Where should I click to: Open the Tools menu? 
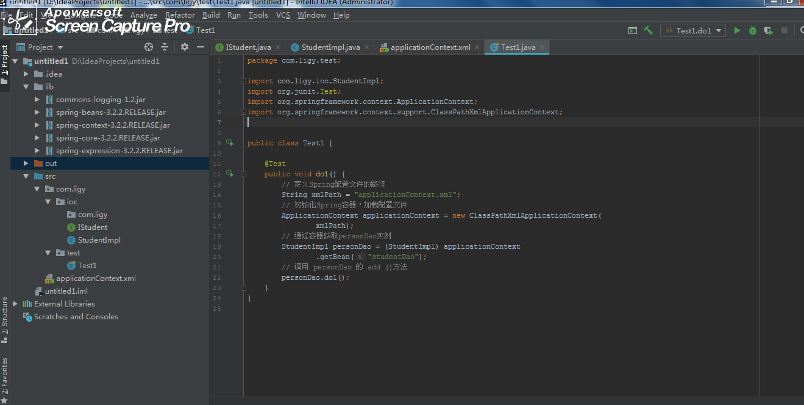coord(258,15)
